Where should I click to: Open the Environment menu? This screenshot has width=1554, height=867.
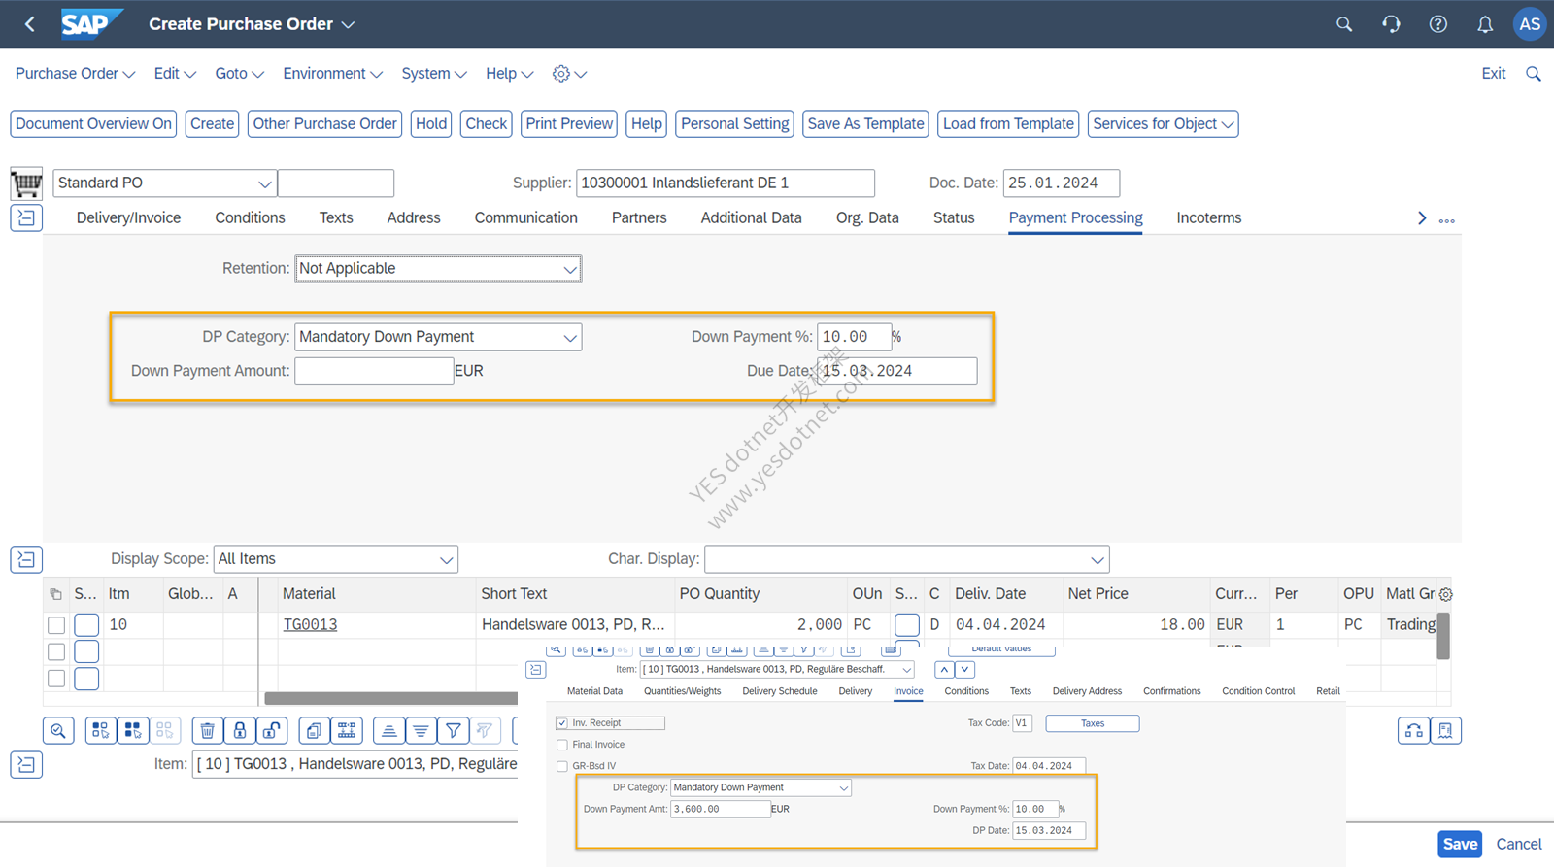click(332, 74)
